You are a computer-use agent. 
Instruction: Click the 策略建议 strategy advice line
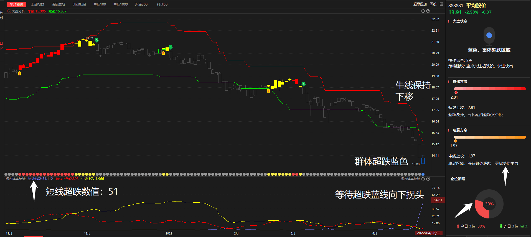(x=481, y=66)
